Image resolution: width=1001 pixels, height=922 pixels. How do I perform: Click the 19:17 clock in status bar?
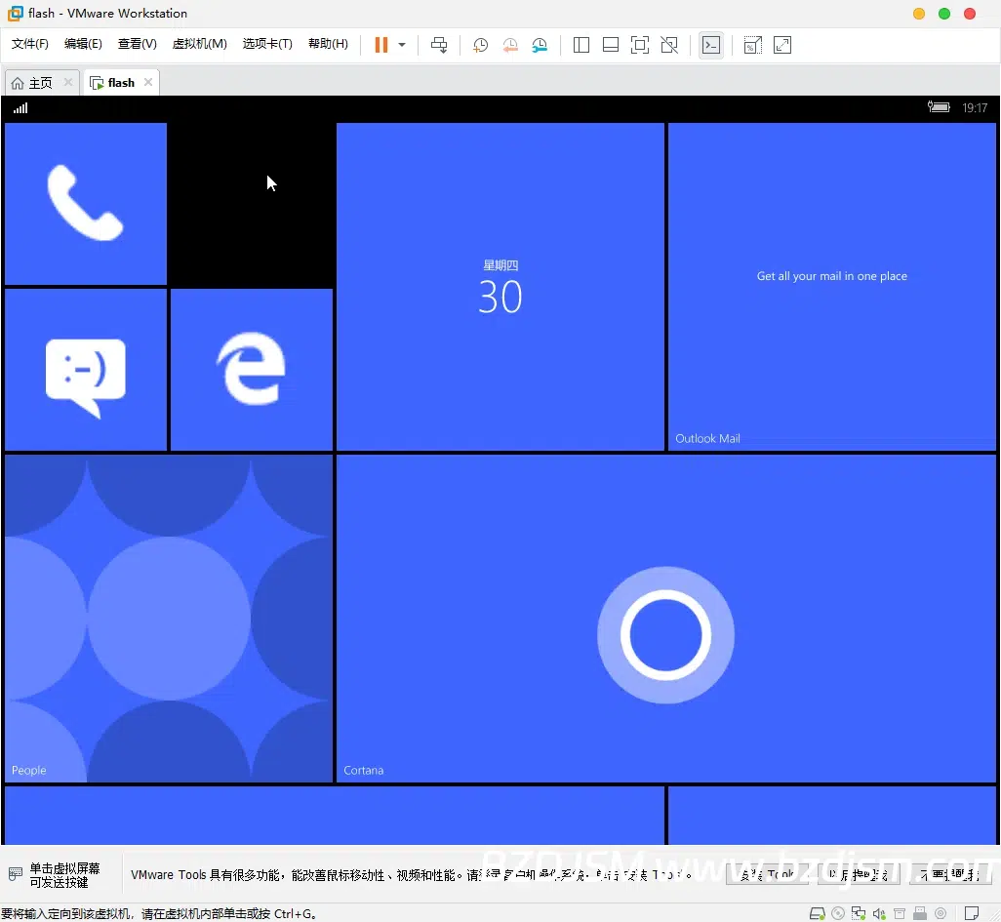click(x=975, y=108)
